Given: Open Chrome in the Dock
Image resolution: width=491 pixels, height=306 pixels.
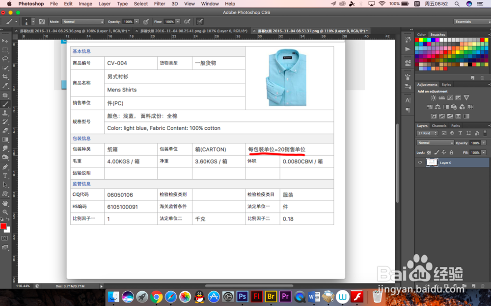Looking at the screenshot, I should (x=156, y=296).
